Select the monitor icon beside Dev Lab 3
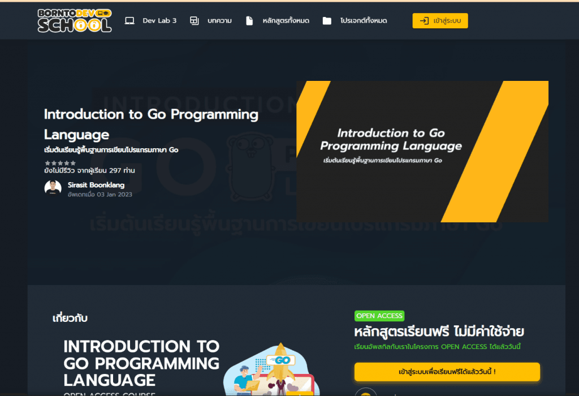Screen dimensions: 579x396 click(x=130, y=20)
